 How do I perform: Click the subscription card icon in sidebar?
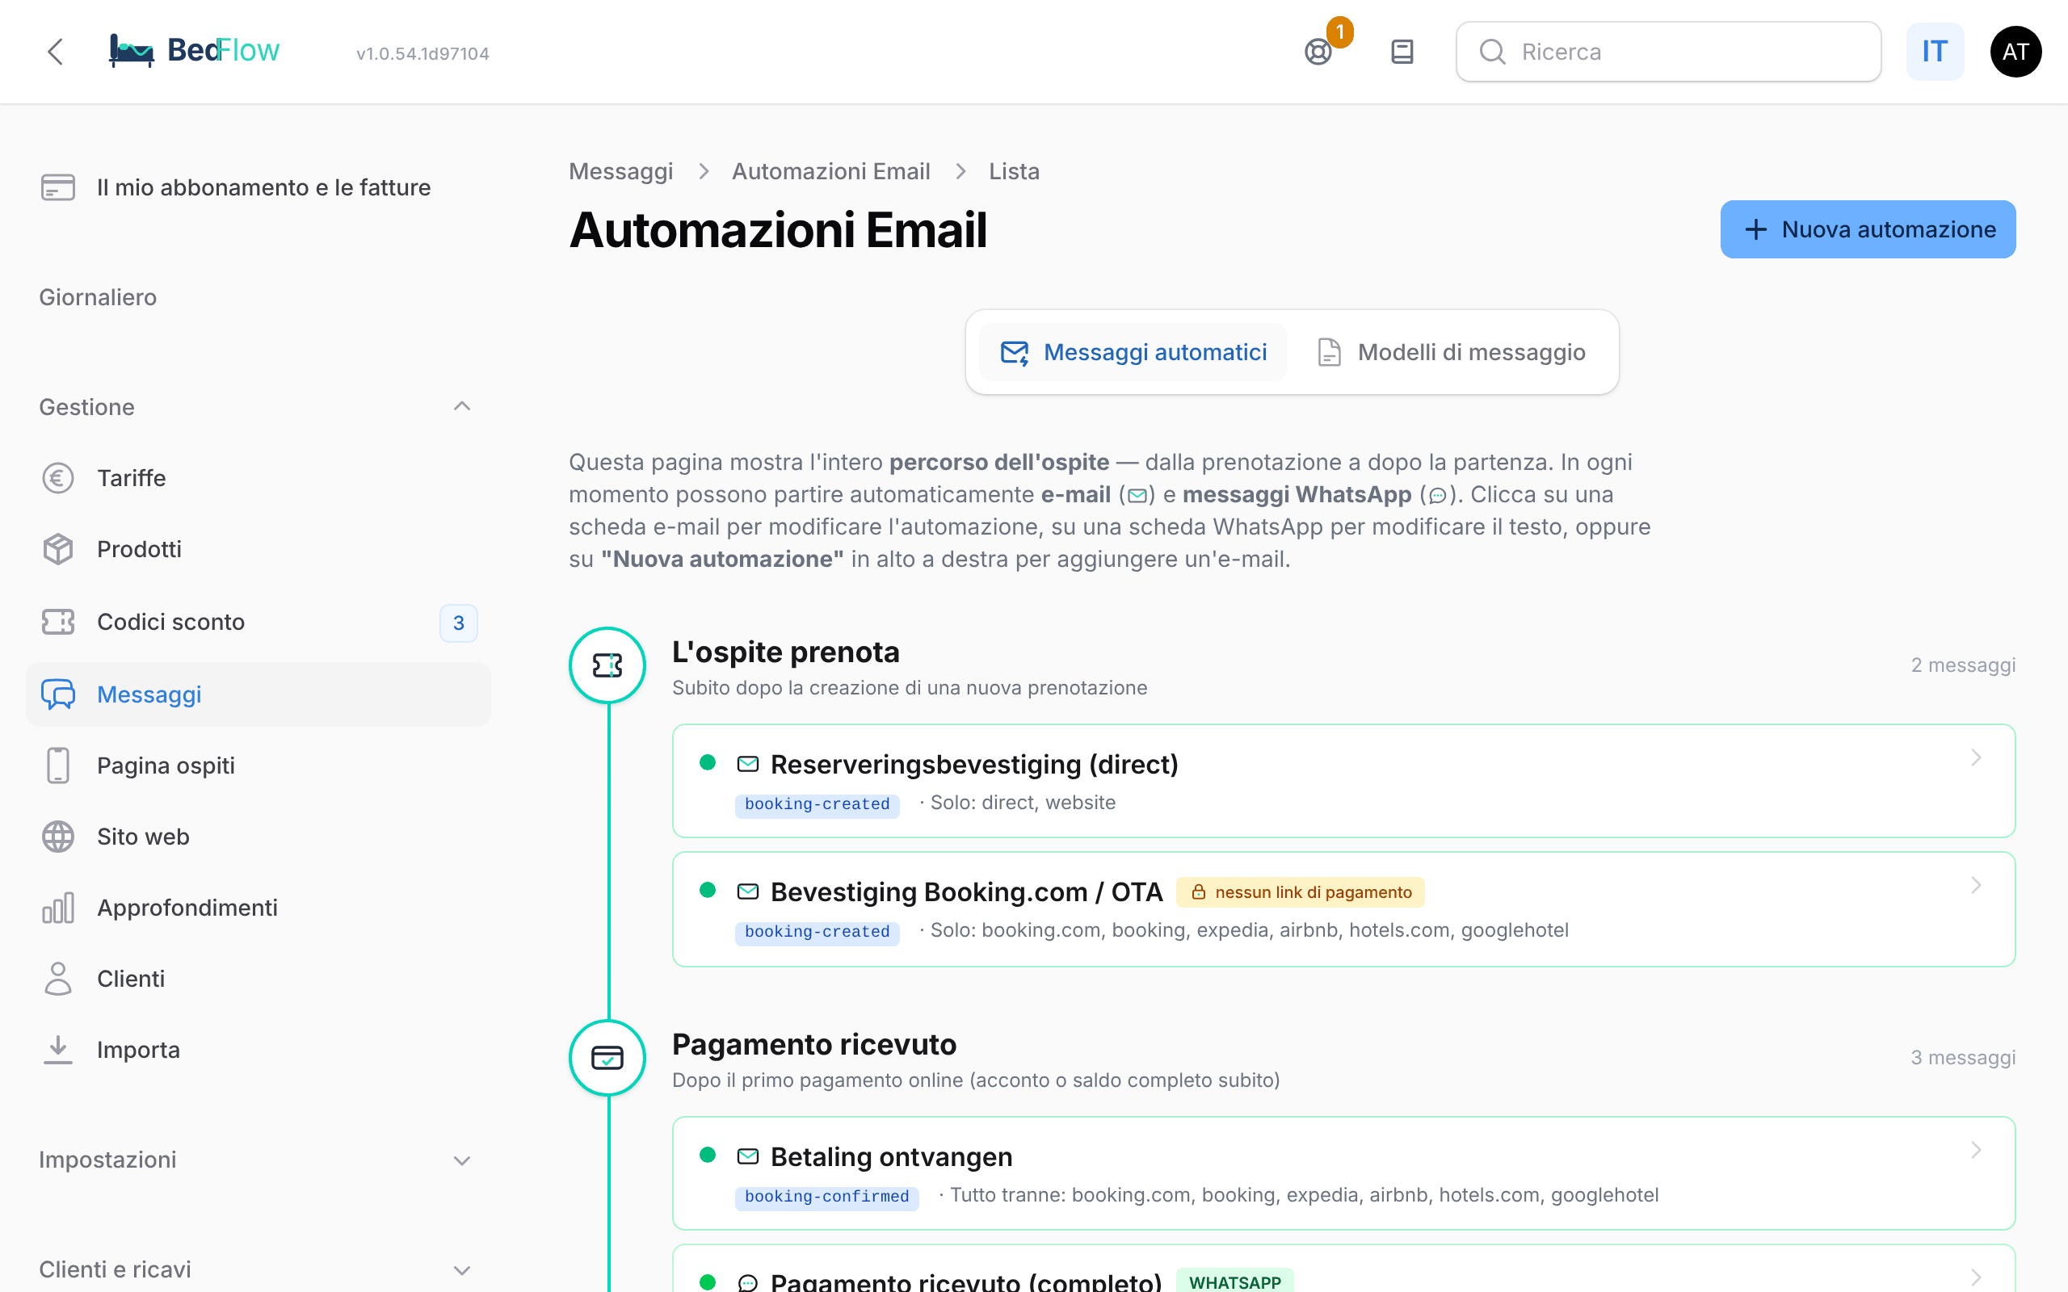pos(58,187)
